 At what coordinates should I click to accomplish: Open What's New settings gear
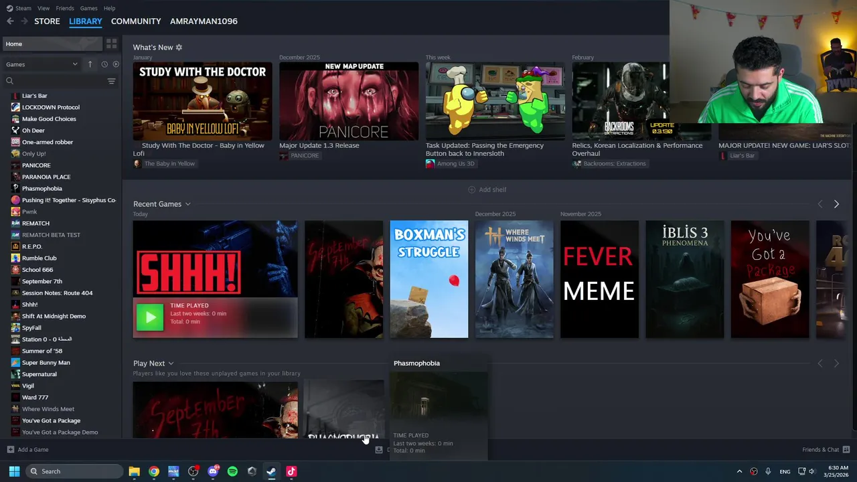coord(179,48)
